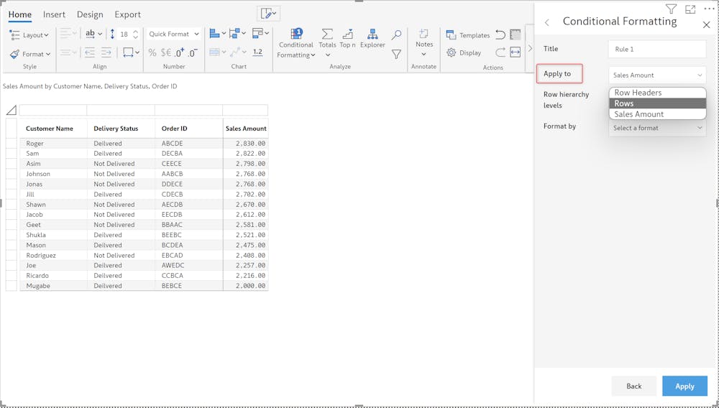
Task: Click the percent number format icon
Action: click(152, 52)
